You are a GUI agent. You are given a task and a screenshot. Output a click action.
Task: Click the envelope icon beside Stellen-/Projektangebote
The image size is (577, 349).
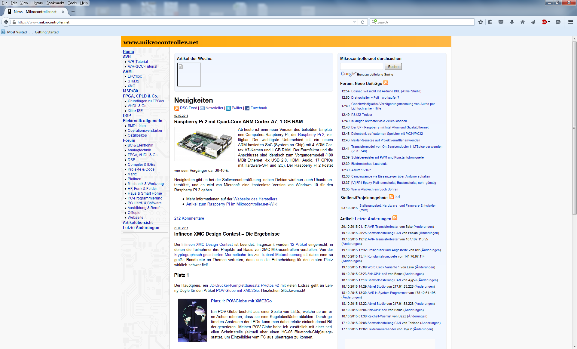pos(397,197)
